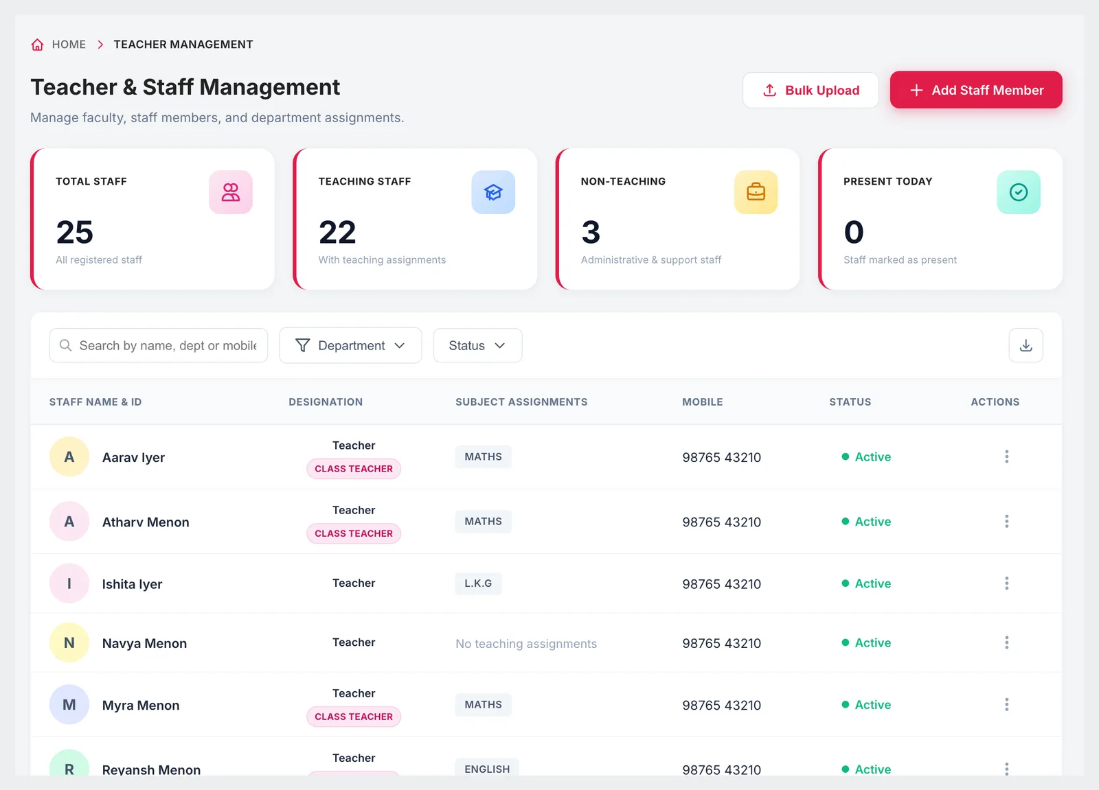Click the MOBILE column header
1099x790 pixels.
coord(703,402)
